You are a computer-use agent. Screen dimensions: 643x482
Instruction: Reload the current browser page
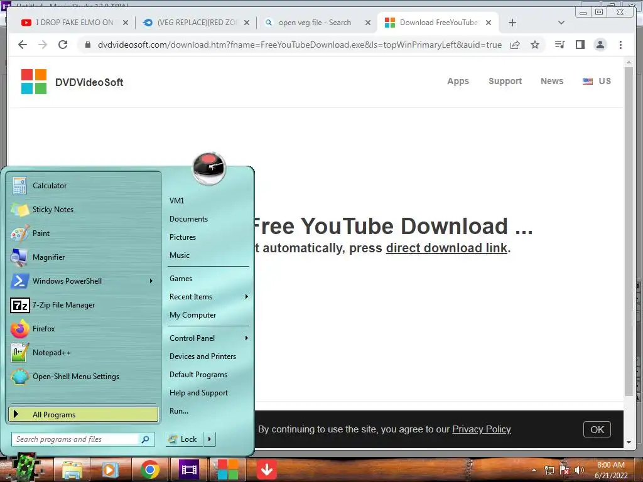click(63, 45)
